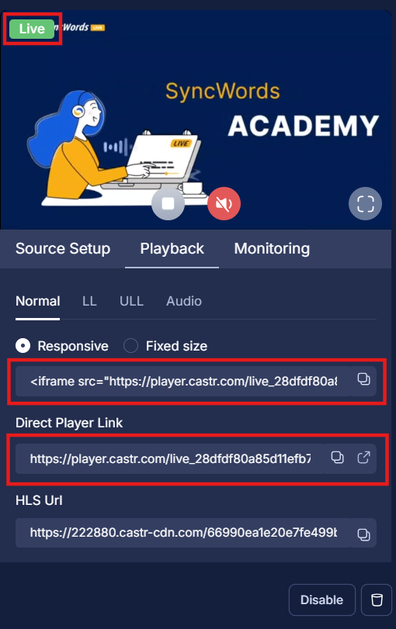Switch to the Source Setup tab

(63, 249)
